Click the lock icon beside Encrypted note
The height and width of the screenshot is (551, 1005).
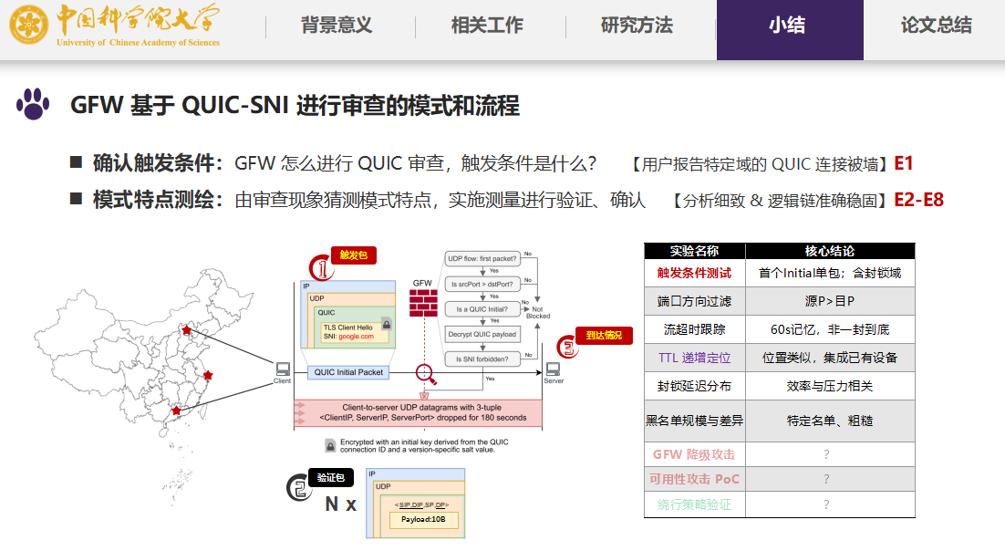click(x=330, y=446)
